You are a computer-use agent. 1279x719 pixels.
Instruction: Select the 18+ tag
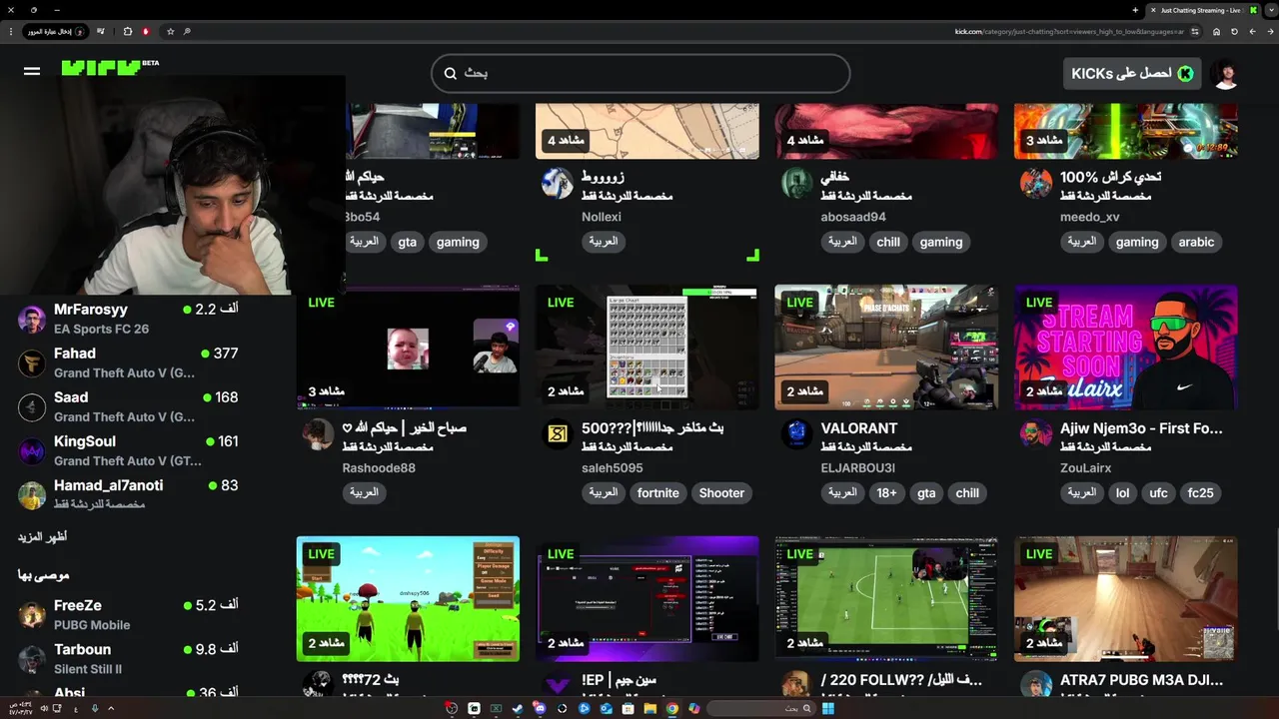[x=886, y=492]
